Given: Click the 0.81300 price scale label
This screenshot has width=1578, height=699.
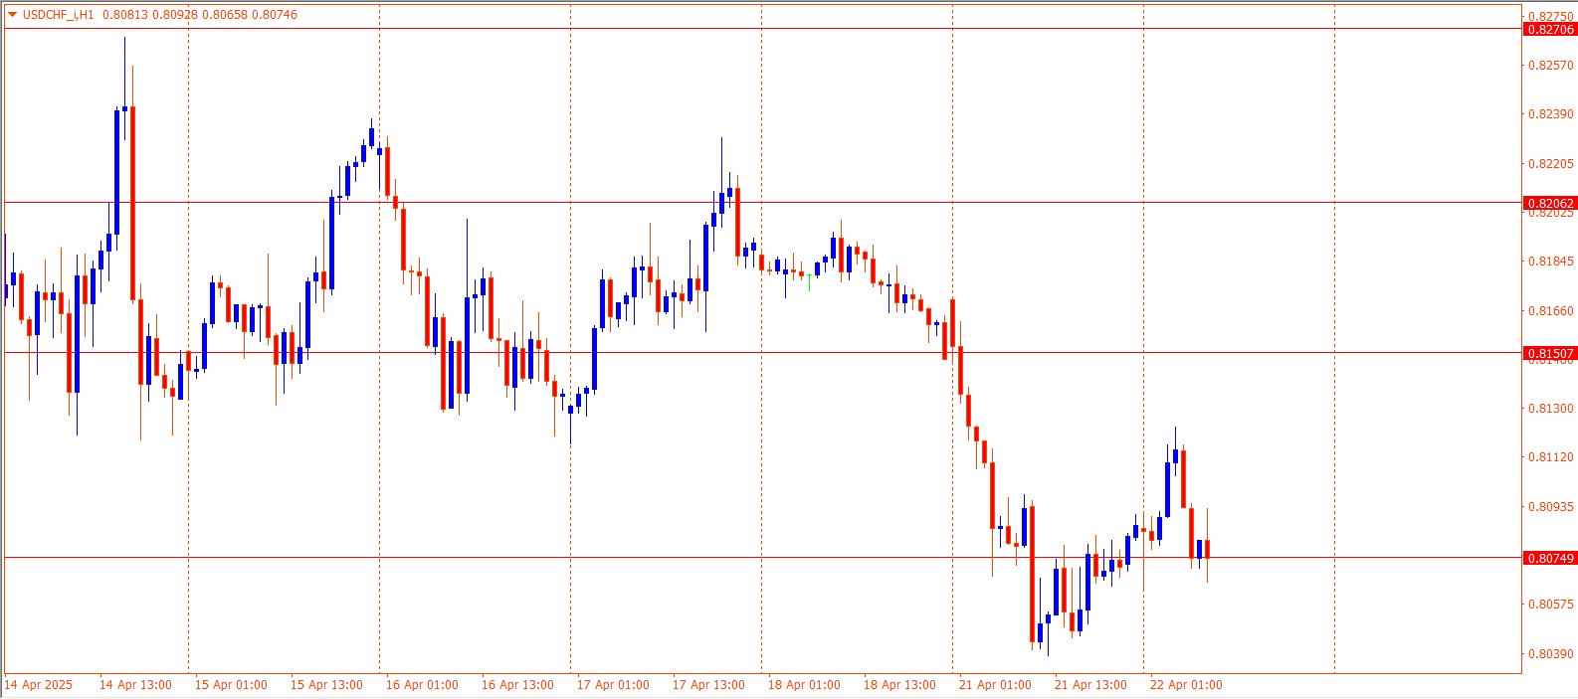Looking at the screenshot, I should point(1550,409).
